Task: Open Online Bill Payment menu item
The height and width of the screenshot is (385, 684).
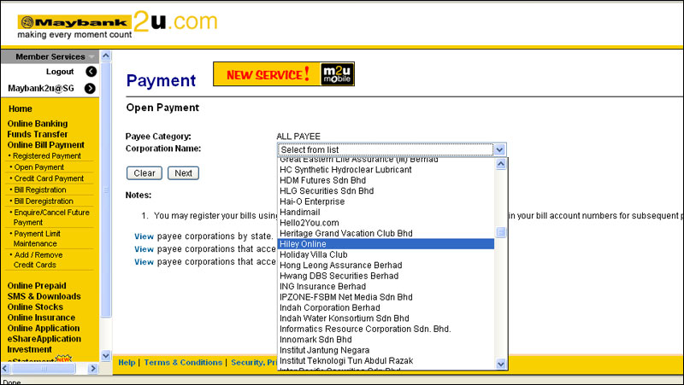Action: [x=46, y=145]
